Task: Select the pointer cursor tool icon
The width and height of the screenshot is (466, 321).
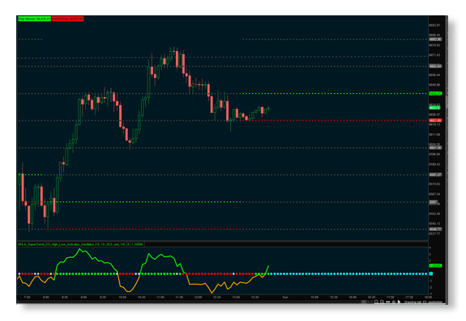Action: [x=399, y=302]
